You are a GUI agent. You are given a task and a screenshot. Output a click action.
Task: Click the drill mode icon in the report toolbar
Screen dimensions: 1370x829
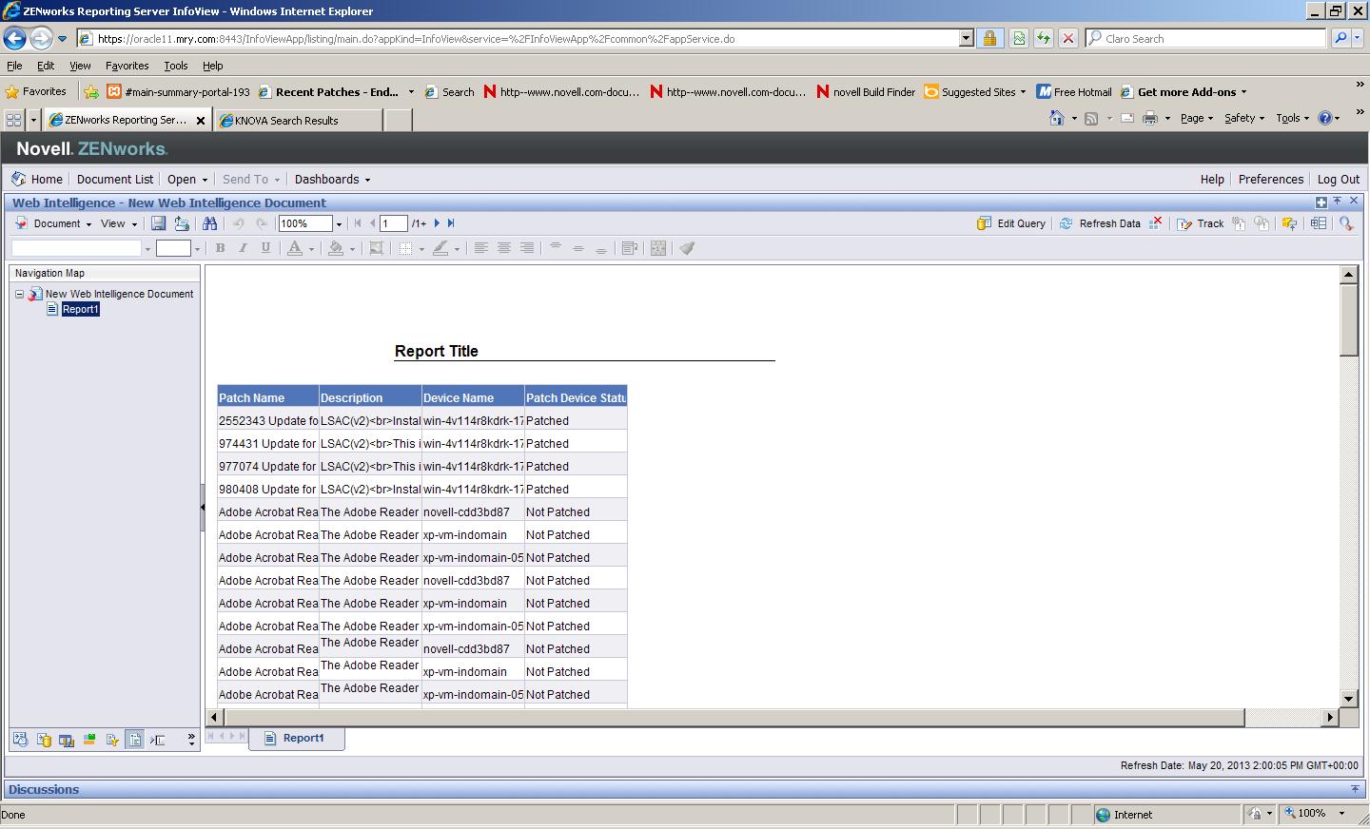pos(1290,223)
